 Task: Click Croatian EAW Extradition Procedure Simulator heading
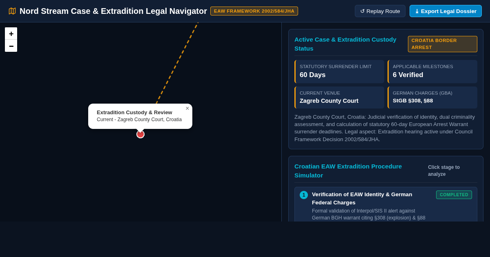pos(348,171)
